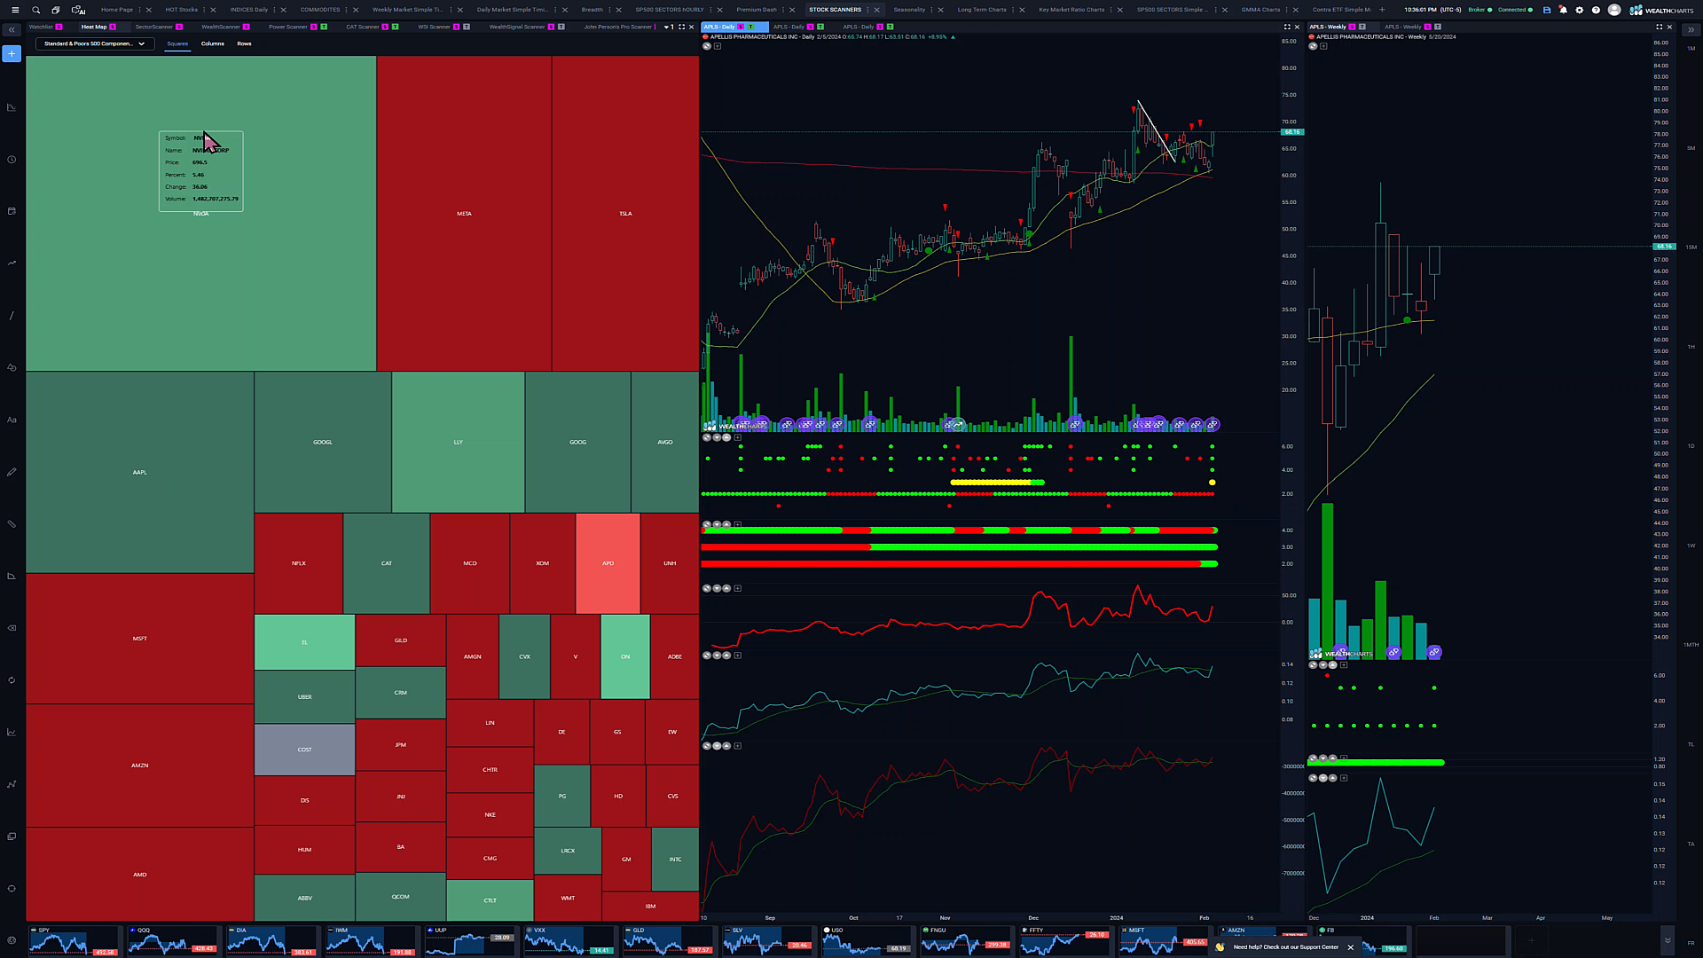Click the light red APD heat map tile

608,563
